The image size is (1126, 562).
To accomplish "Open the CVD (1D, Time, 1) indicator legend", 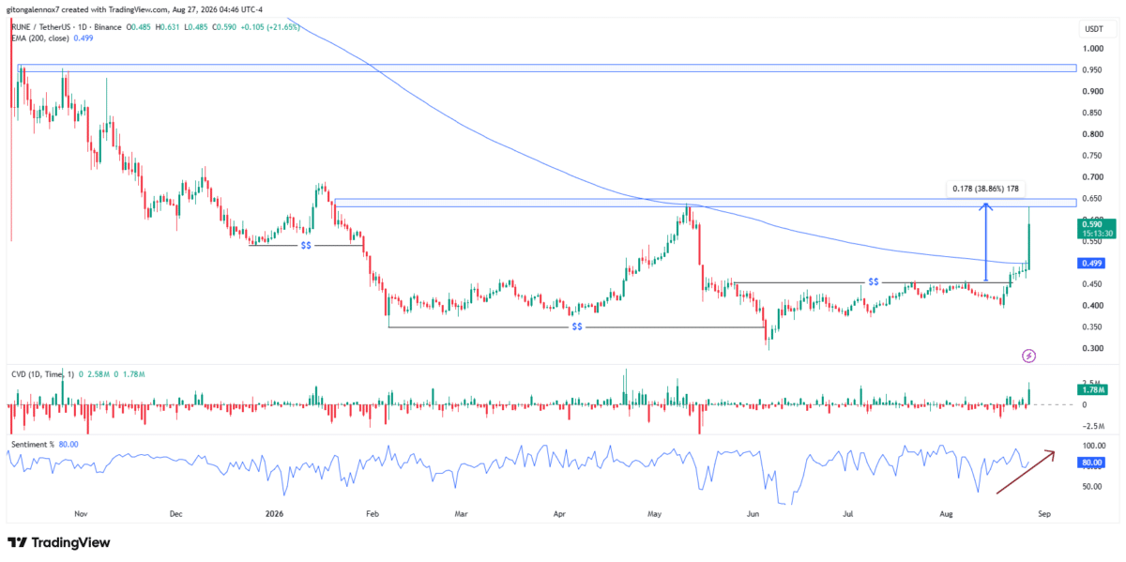I will coord(41,375).
